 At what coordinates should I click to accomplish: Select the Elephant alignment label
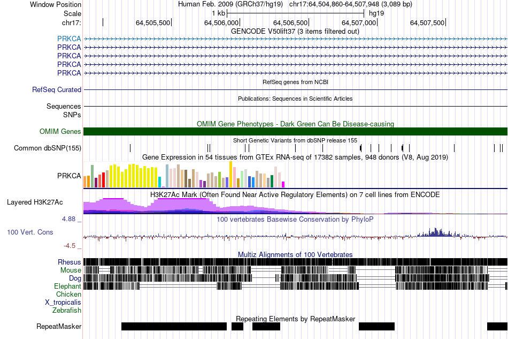point(67,287)
